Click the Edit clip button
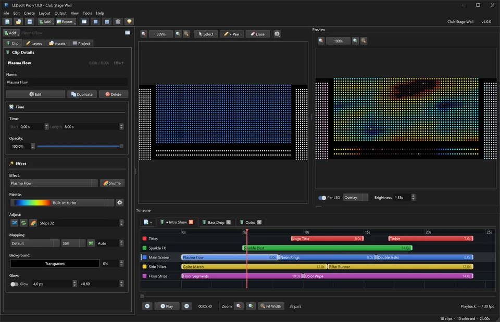This screenshot has width=500, height=322. click(x=35, y=94)
